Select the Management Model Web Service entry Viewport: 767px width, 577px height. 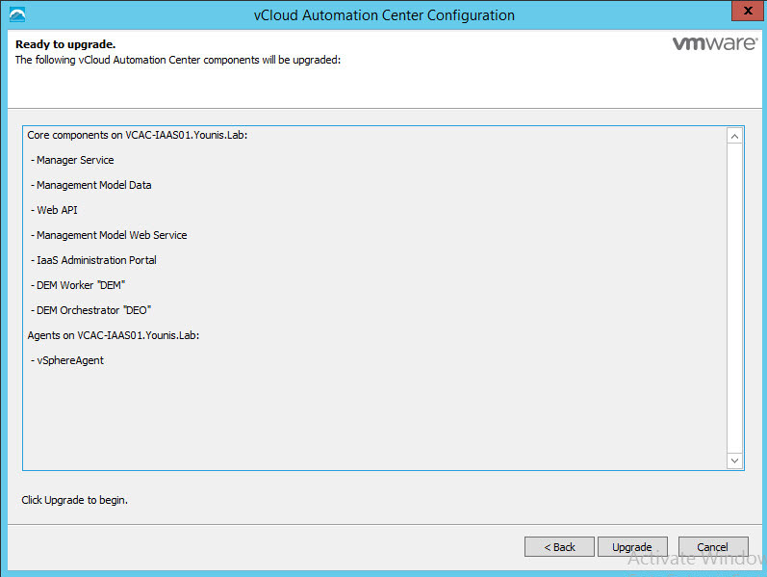click(109, 235)
